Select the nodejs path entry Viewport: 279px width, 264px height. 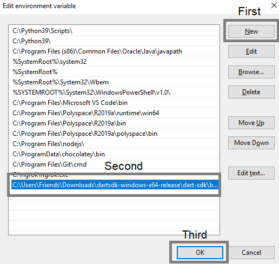click(x=114, y=144)
